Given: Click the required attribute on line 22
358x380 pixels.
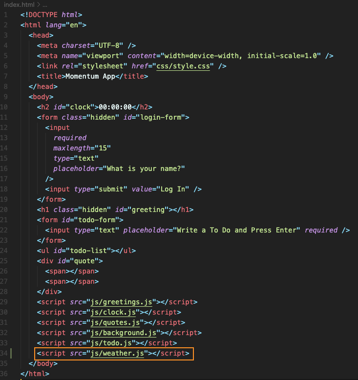Looking at the screenshot, I should [x=321, y=230].
